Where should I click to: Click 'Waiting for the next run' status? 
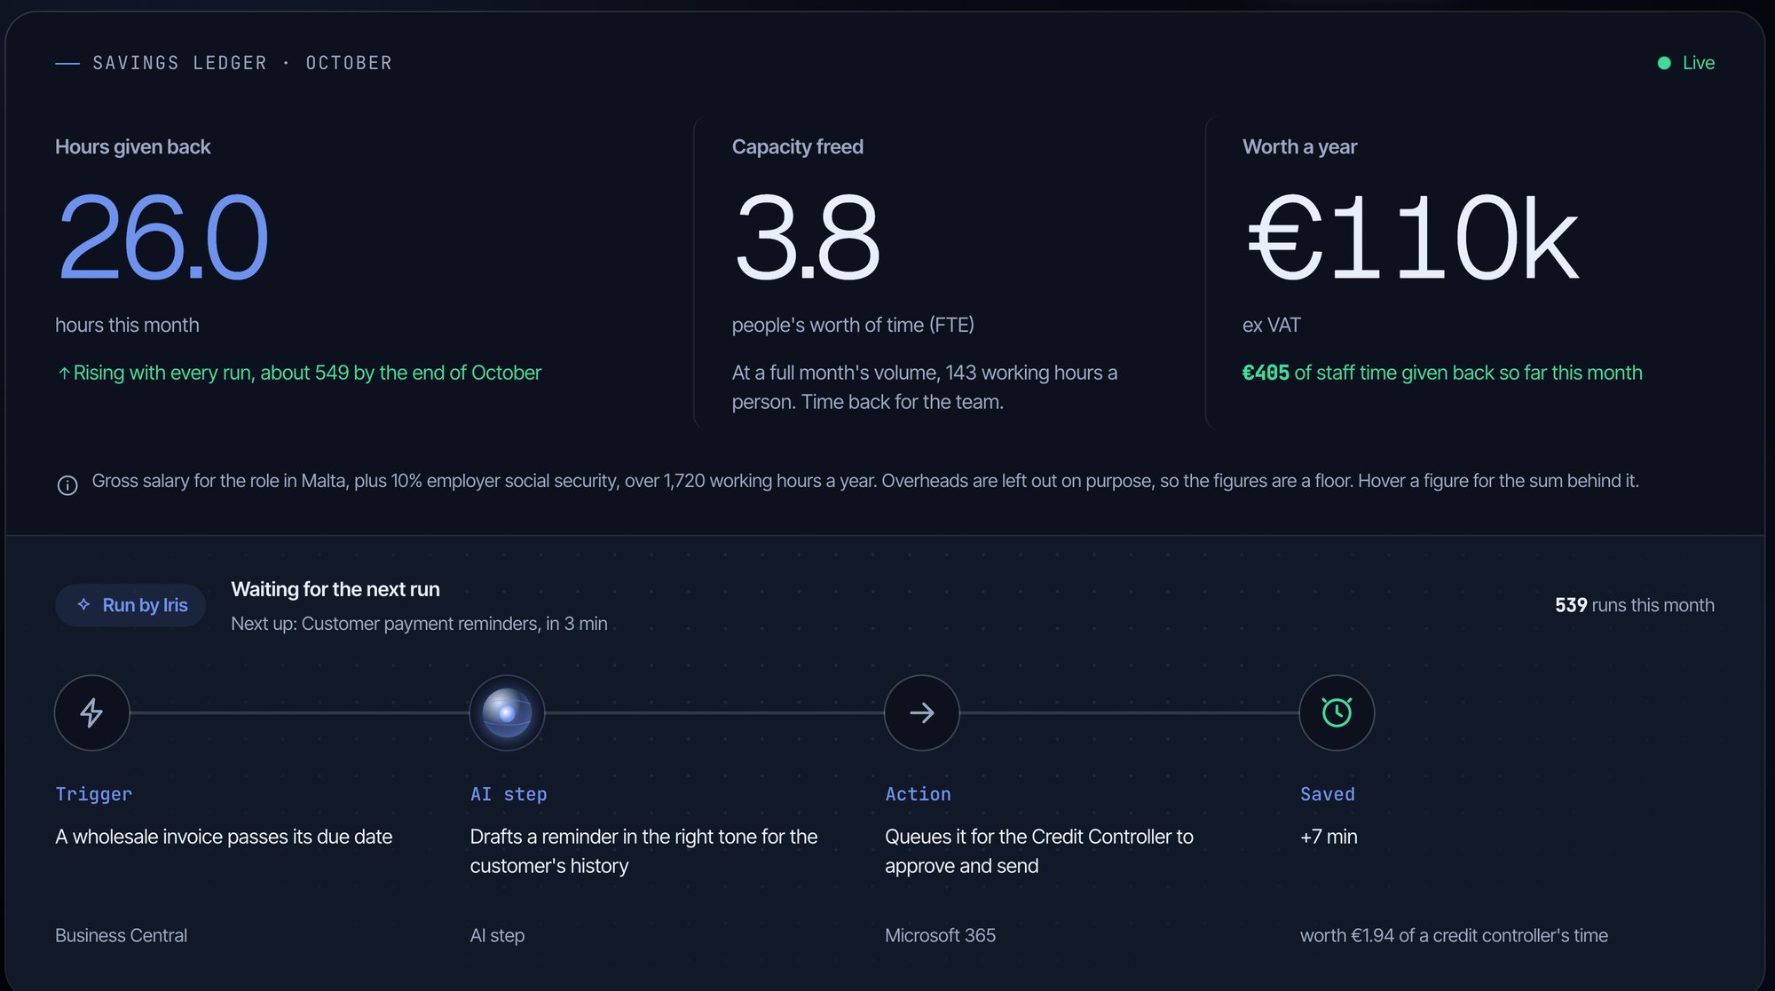(335, 589)
